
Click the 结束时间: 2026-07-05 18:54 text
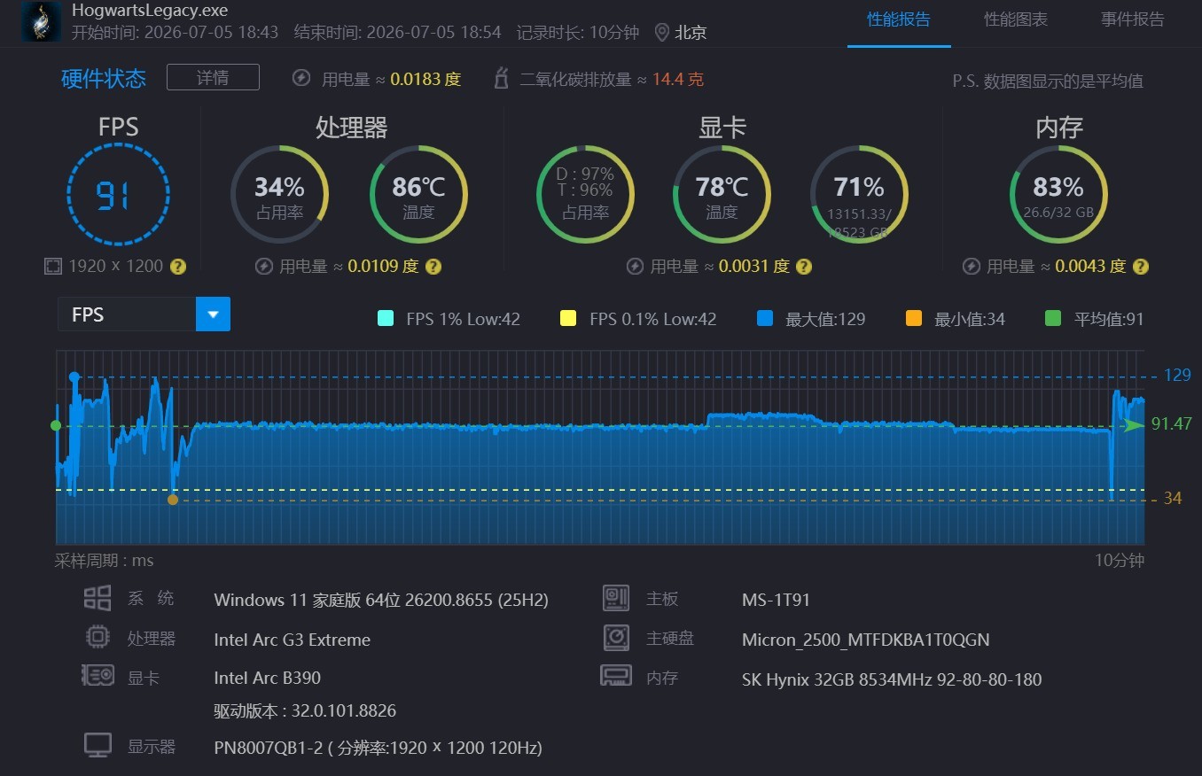point(397,33)
